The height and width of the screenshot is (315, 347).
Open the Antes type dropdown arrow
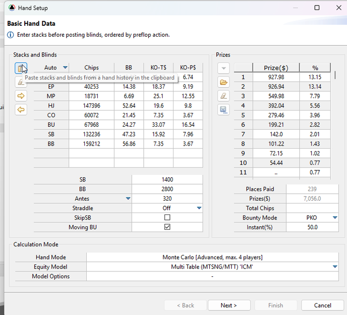(x=128, y=199)
